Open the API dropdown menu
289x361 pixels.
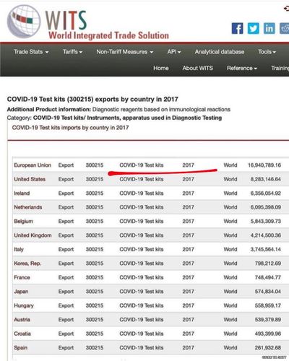pyautogui.click(x=174, y=52)
